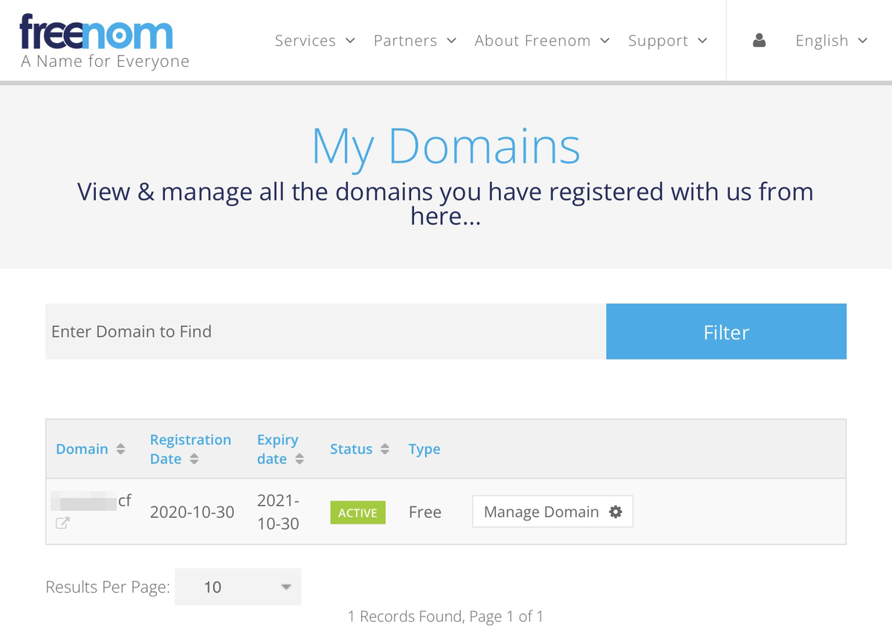Sort by Domain column arrows
The image size is (892, 635).
tap(120, 449)
